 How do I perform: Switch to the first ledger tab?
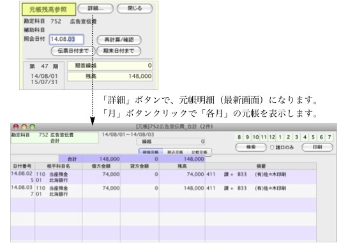(151, 152)
